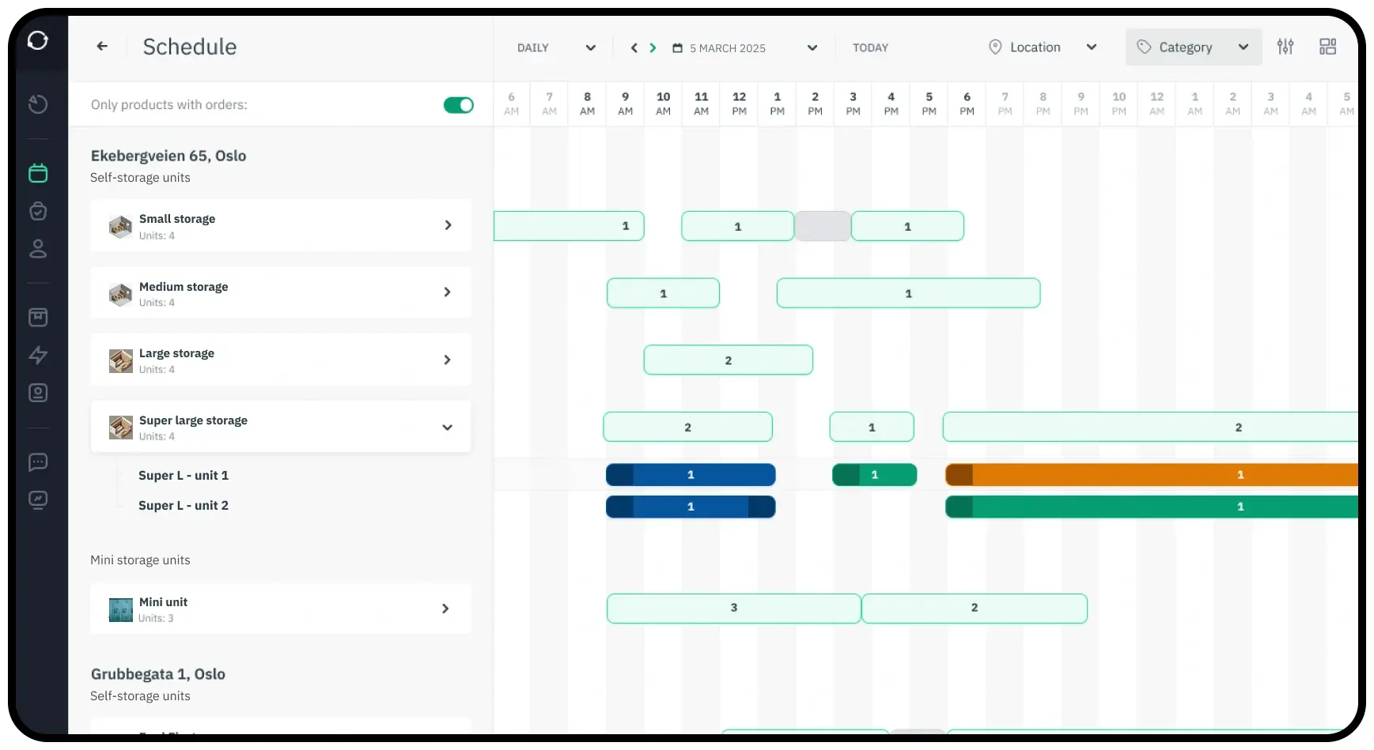Expand the Large storage row

[x=448, y=360]
